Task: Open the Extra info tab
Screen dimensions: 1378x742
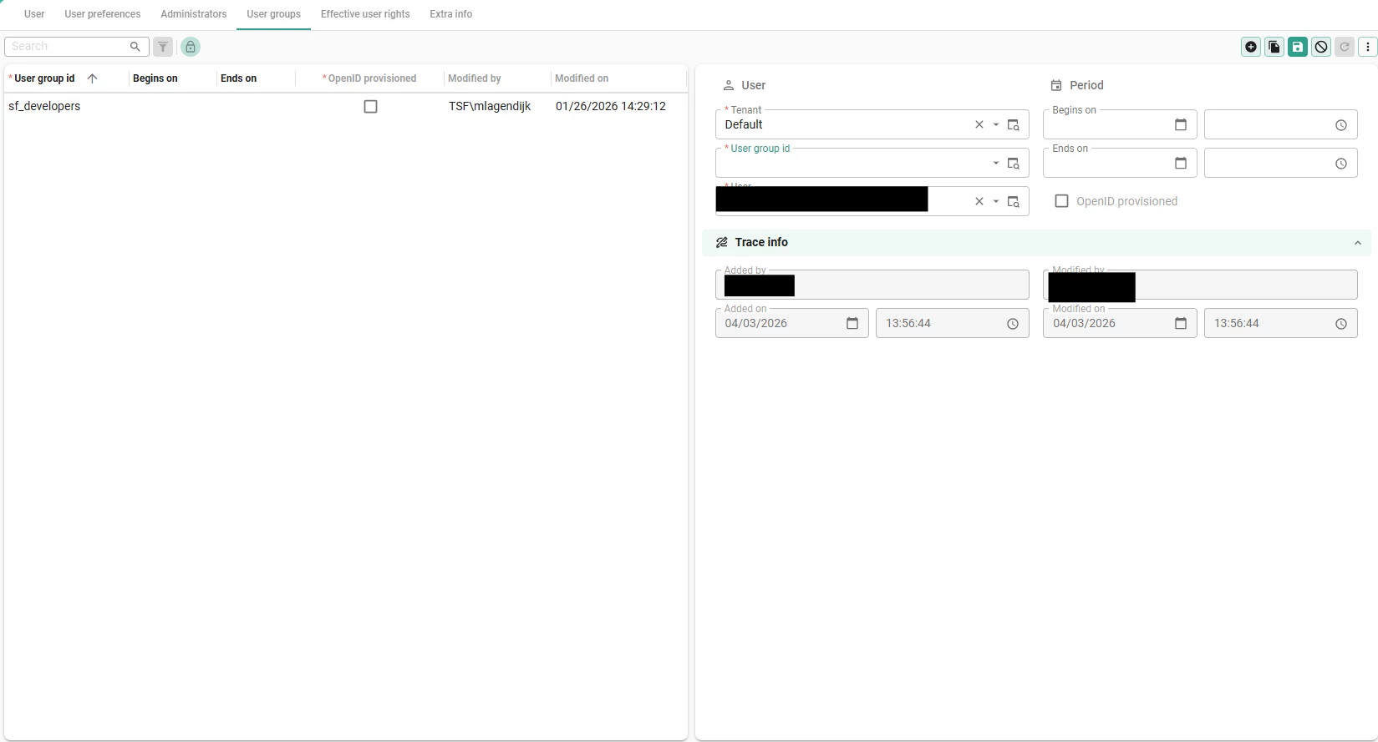Action: 451,14
